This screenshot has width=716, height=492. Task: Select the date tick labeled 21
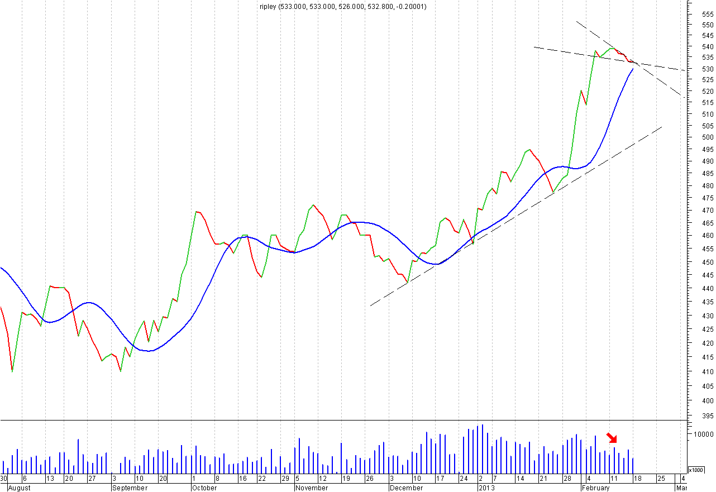(x=543, y=479)
